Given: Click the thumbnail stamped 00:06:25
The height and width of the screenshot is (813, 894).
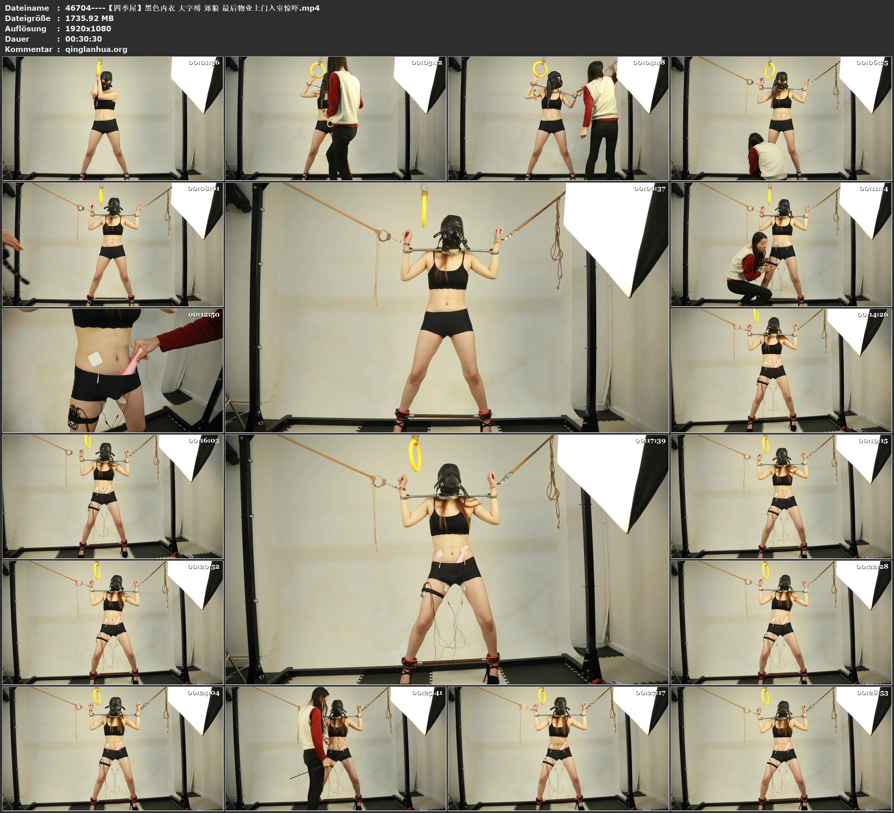Looking at the screenshot, I should coord(781,118).
